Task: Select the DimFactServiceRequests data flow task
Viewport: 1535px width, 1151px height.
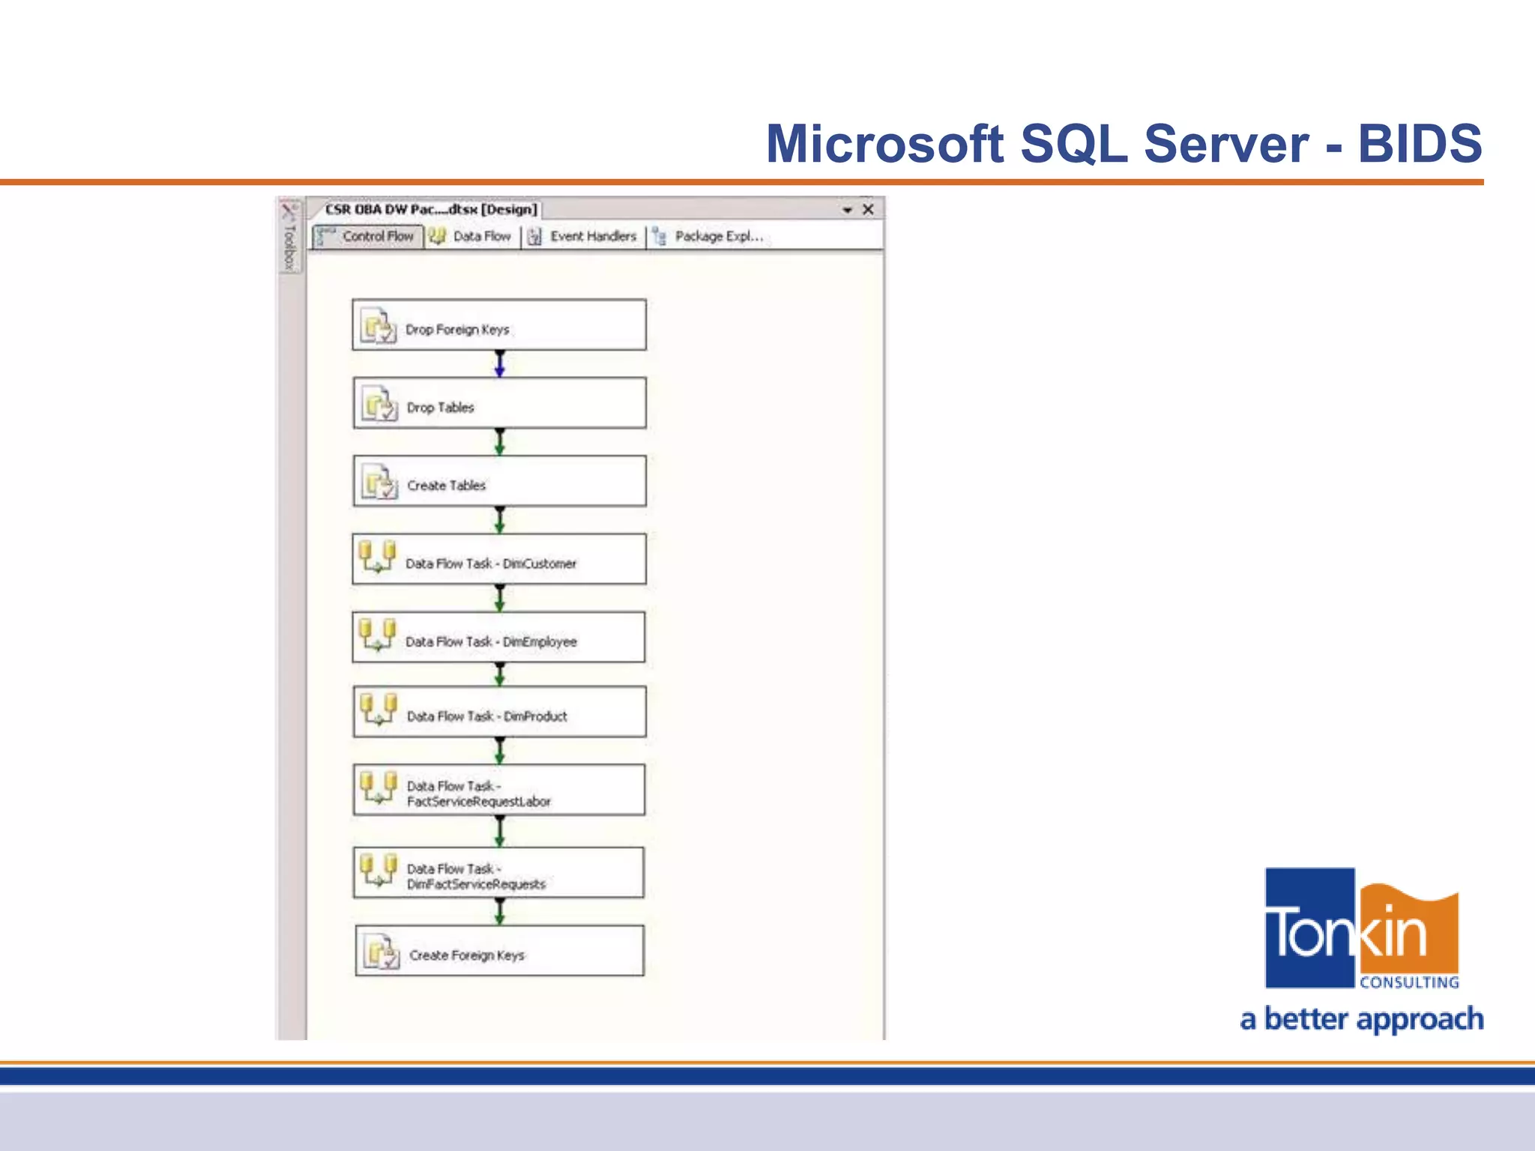Action: (x=499, y=872)
